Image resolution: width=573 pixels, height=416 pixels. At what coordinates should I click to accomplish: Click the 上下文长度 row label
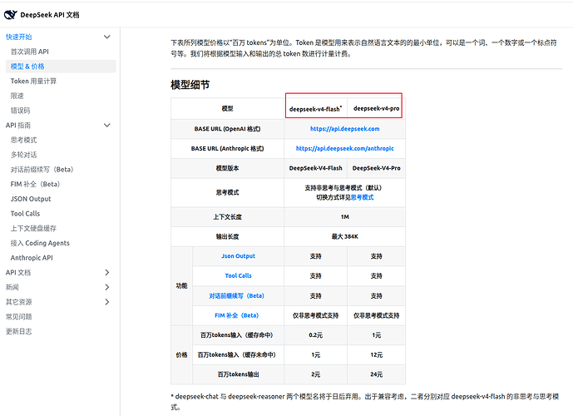click(x=227, y=217)
